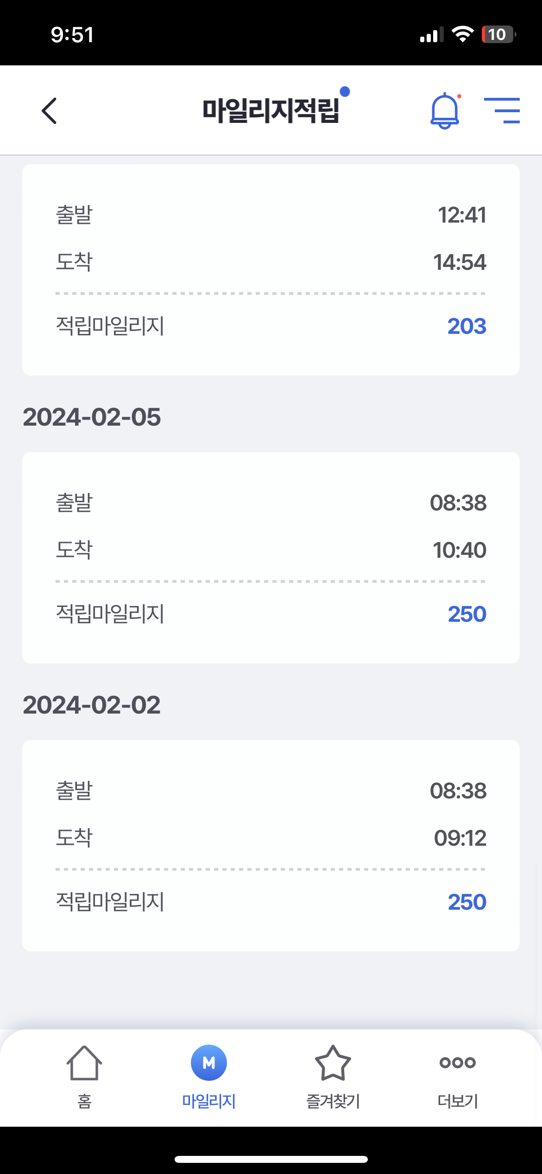
Task: Tap the blue dot beside title
Action: pyautogui.click(x=345, y=92)
